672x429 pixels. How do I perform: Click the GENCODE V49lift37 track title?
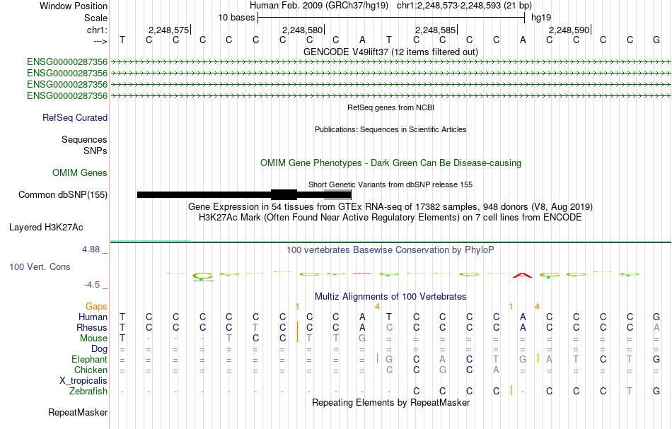390,52
